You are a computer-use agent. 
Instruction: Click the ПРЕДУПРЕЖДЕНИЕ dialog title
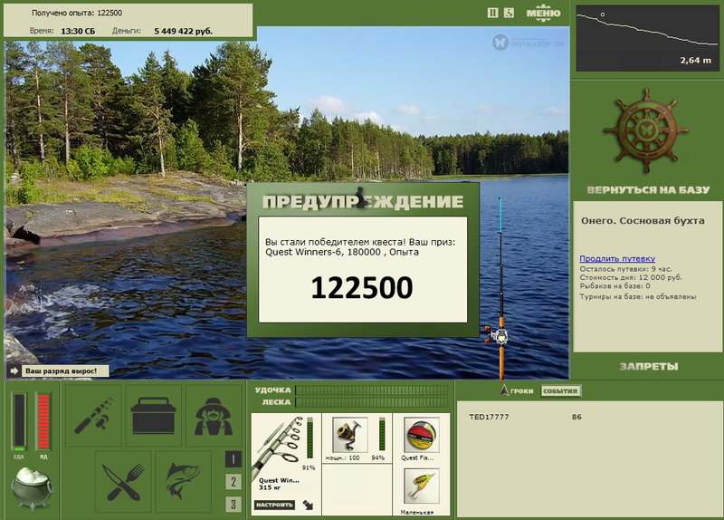[363, 201]
